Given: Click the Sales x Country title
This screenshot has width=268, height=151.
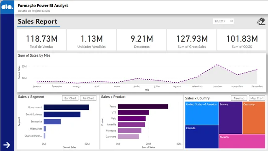Looking at the screenshot, I should 197,98.
